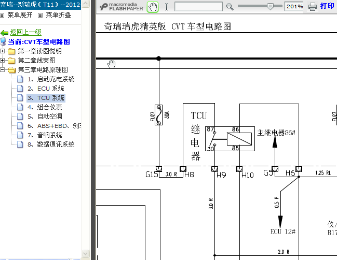The width and height of the screenshot is (337, 260).
Task: Click the magnifier search icon
Action: tap(230, 7)
